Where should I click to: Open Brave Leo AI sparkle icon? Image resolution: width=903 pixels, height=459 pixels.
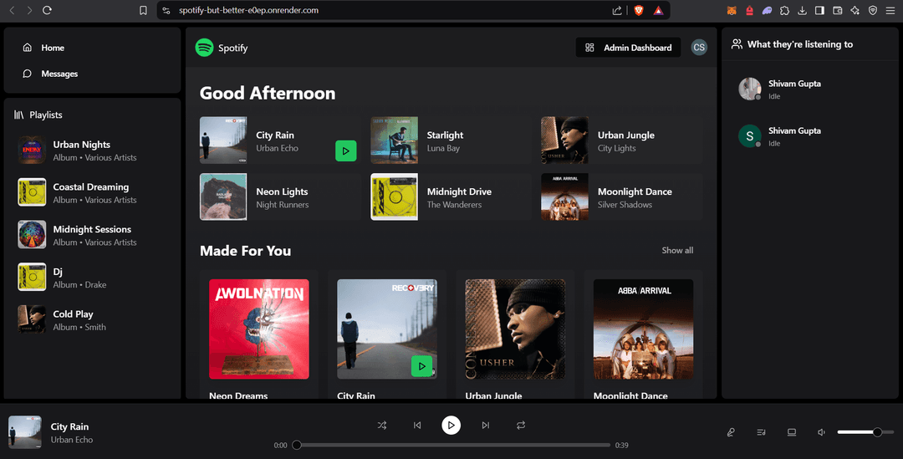(855, 10)
